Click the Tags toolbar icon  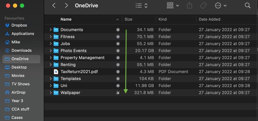[203, 6]
